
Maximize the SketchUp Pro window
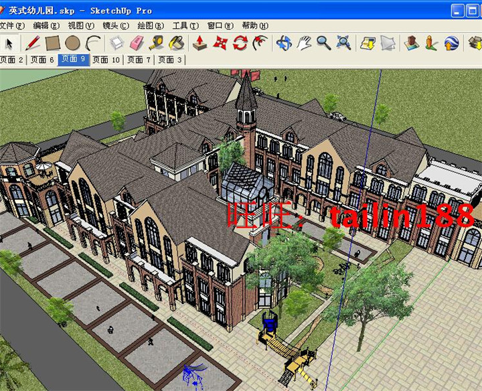click(472, 11)
